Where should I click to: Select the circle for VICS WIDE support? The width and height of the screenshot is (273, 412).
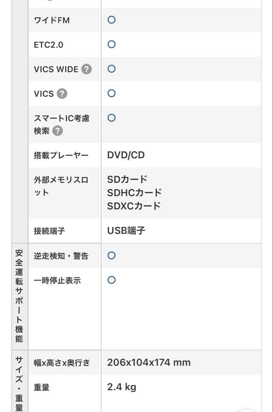[x=111, y=69]
